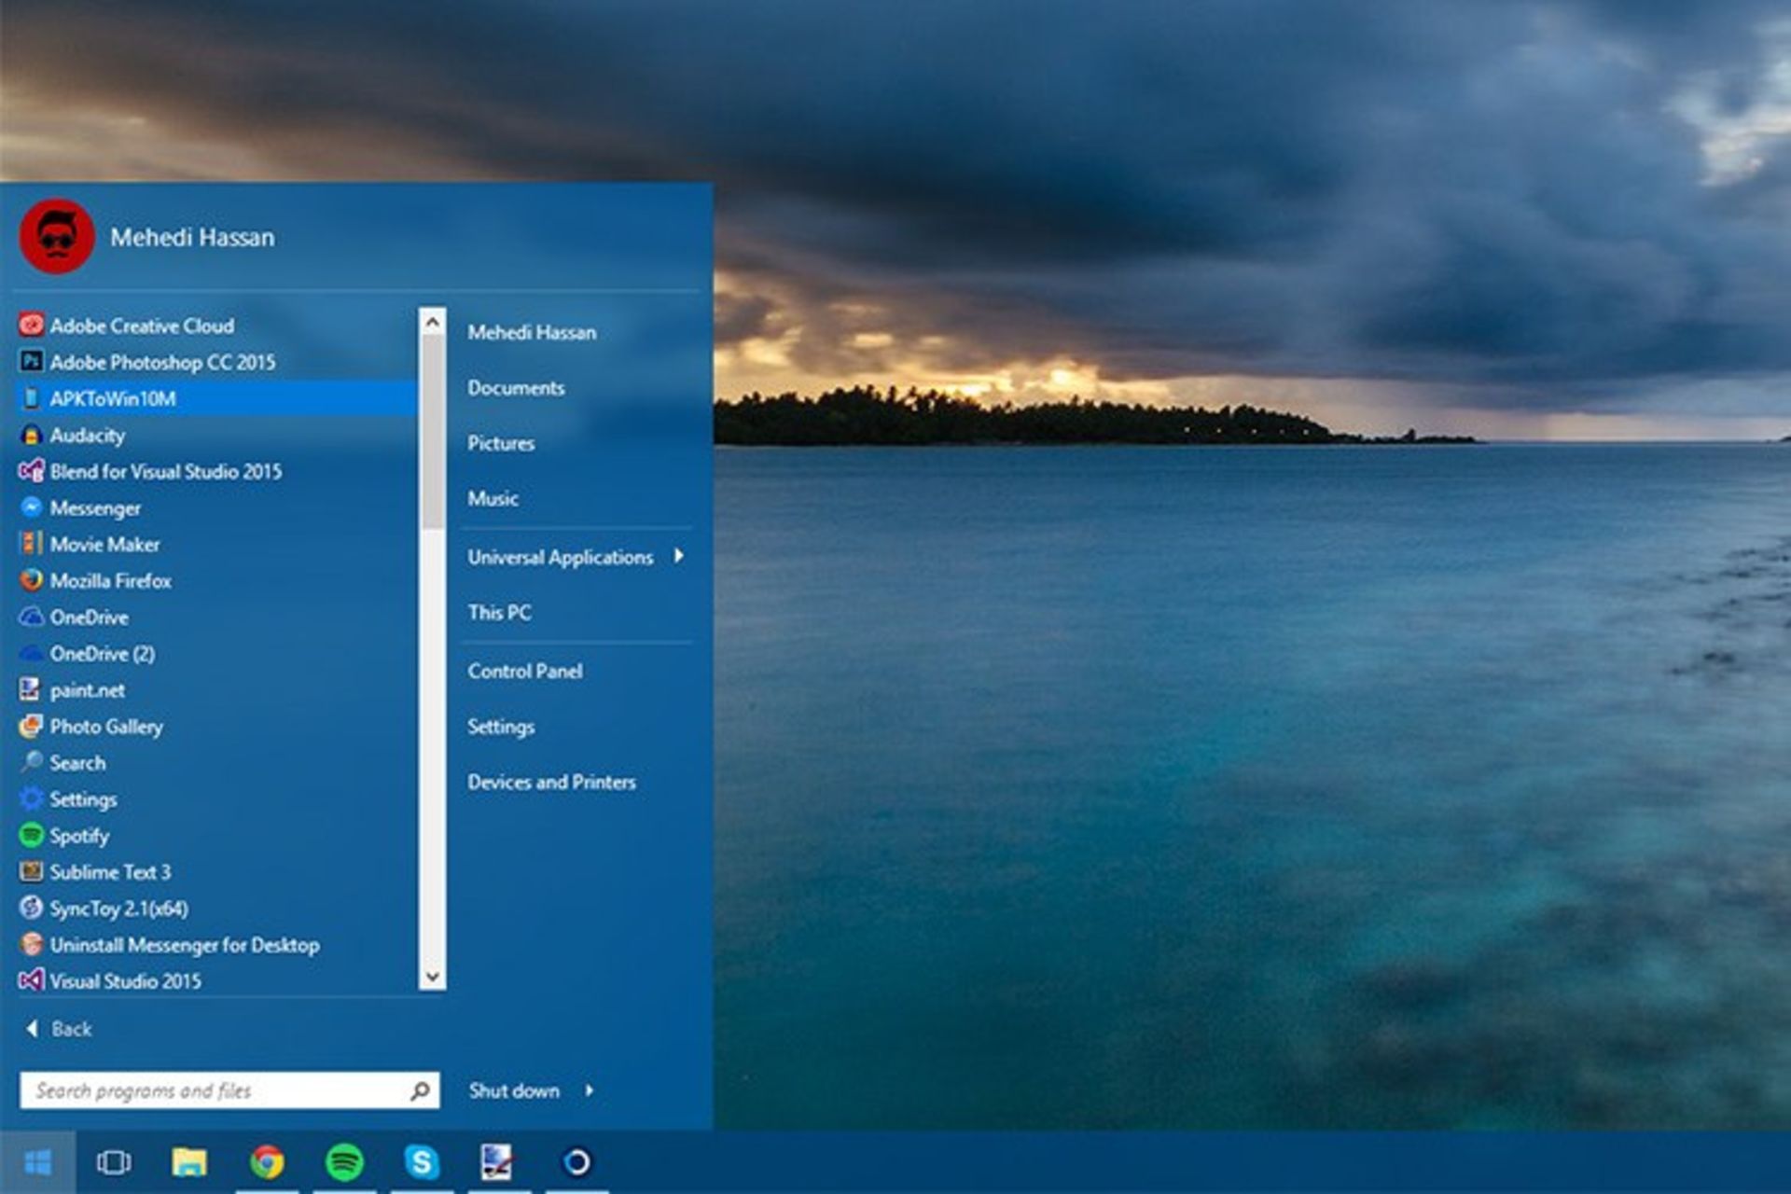Open Control Panel
The height and width of the screenshot is (1194, 1791).
pos(525,671)
